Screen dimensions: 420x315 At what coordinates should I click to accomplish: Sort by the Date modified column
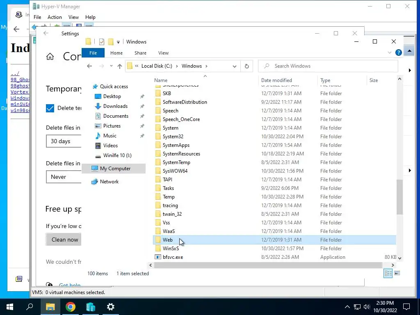(276, 80)
